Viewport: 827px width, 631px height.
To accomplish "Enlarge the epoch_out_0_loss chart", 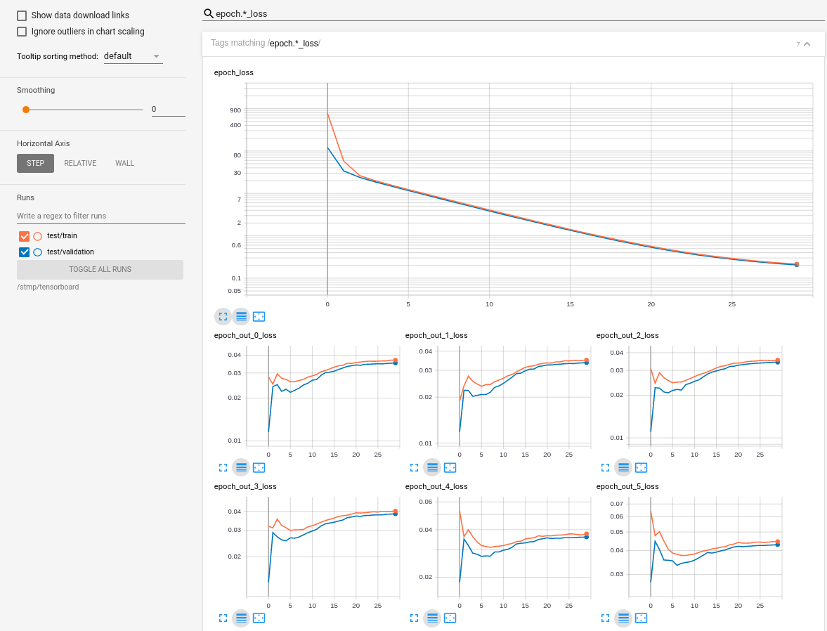I will 223,467.
